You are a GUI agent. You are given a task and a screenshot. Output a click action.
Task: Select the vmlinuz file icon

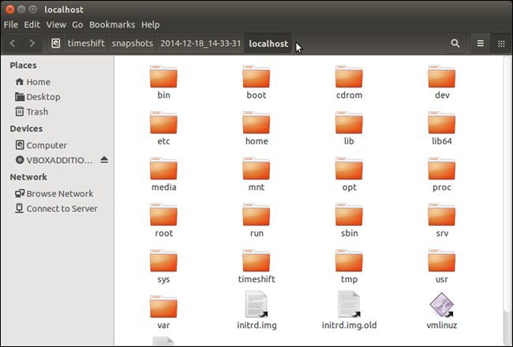click(x=441, y=305)
